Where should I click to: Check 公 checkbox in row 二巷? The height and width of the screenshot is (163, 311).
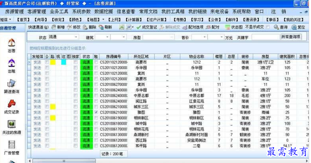coord(47,146)
